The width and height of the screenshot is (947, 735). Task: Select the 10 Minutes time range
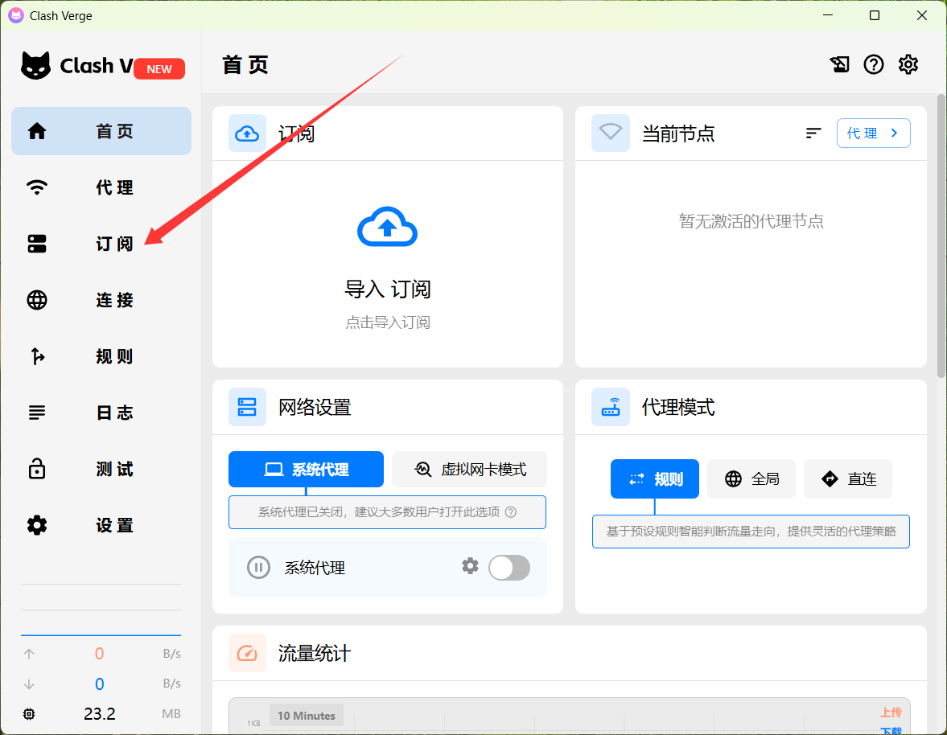tap(307, 716)
